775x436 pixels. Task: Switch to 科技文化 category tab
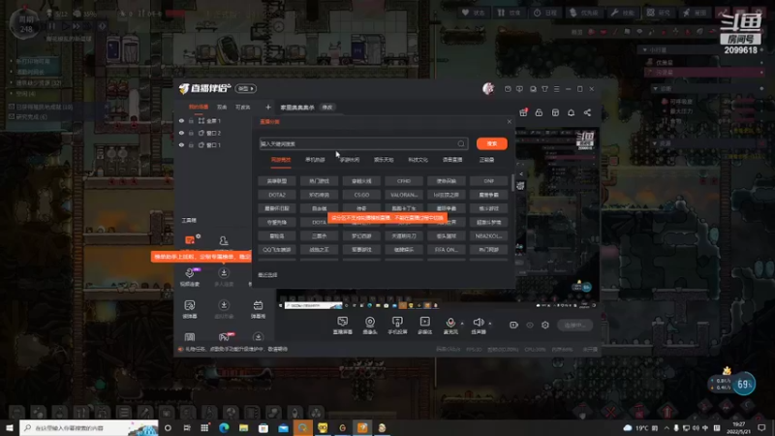point(418,160)
